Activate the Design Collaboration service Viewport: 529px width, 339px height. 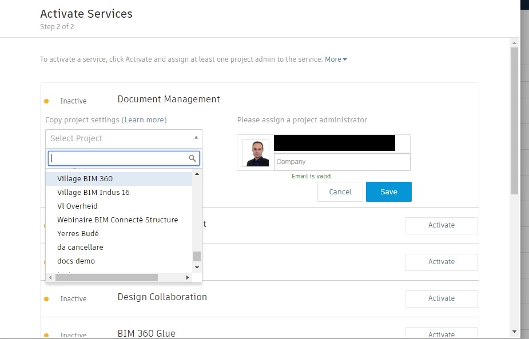point(441,298)
